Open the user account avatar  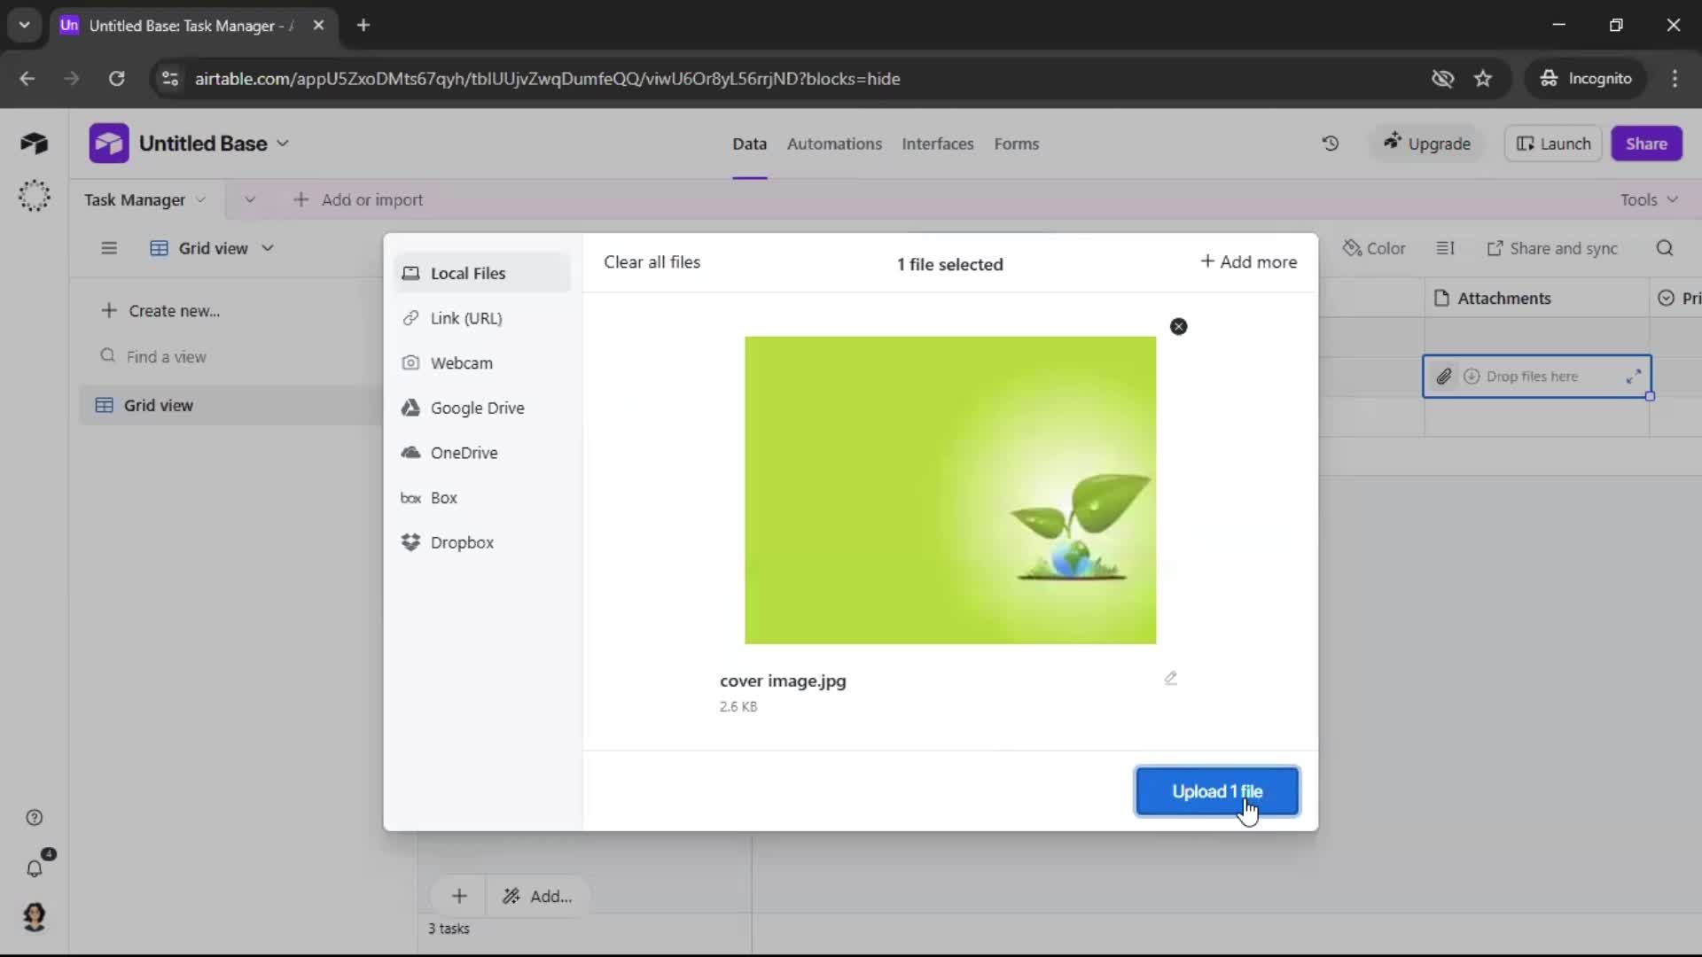pyautogui.click(x=35, y=917)
